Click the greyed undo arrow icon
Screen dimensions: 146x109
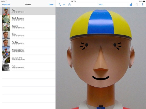pos(137,4)
